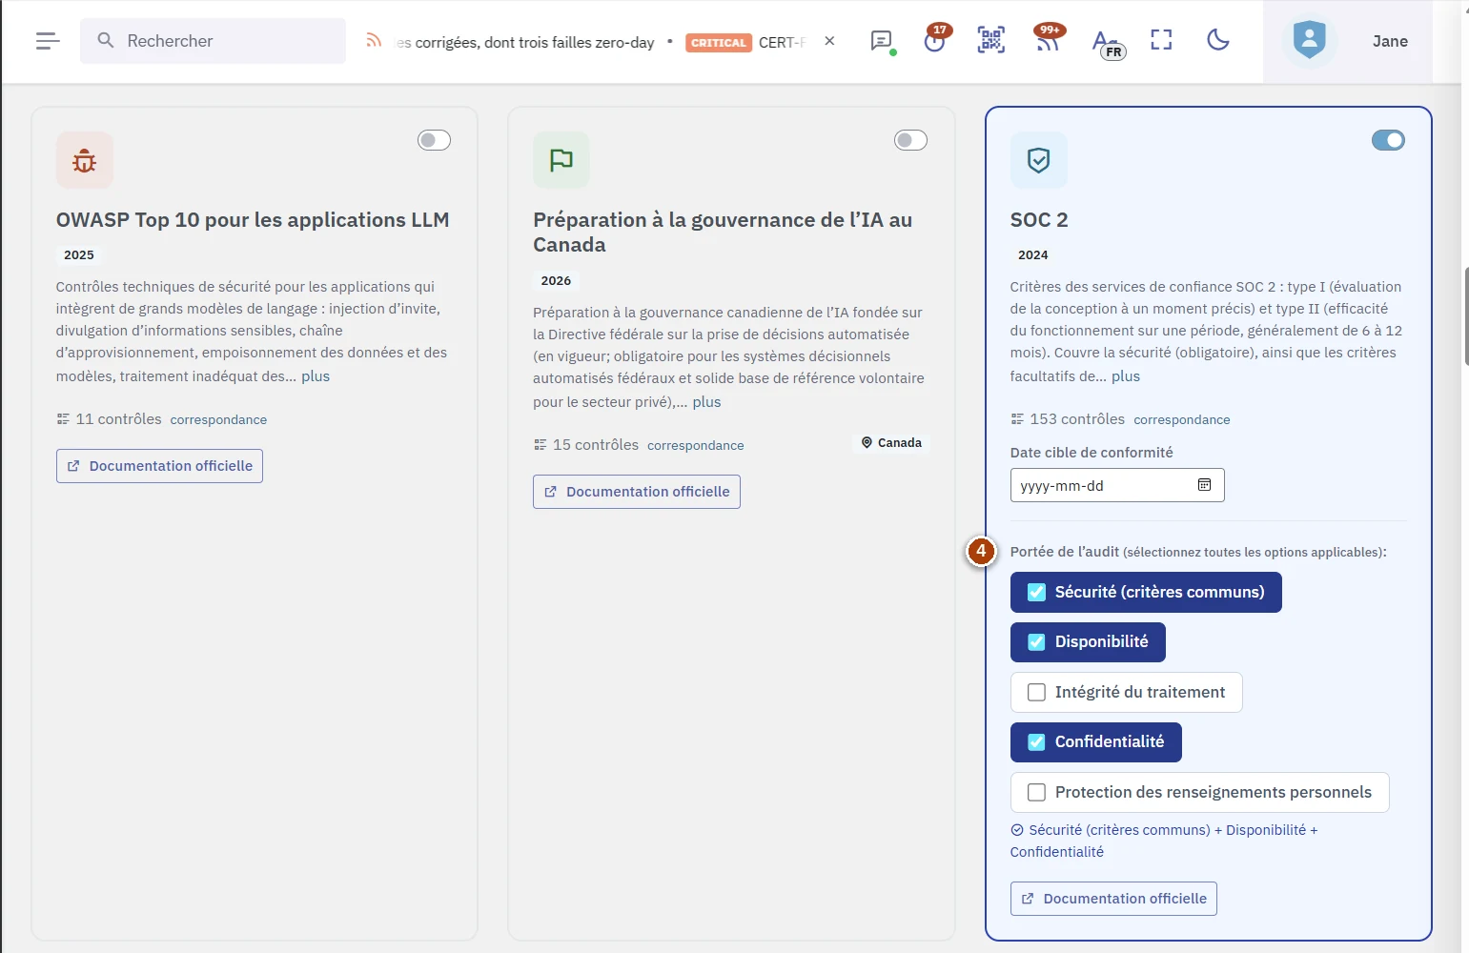The width and height of the screenshot is (1469, 953).
Task: Click the news ticker headline about zero-day
Action: coord(526,42)
